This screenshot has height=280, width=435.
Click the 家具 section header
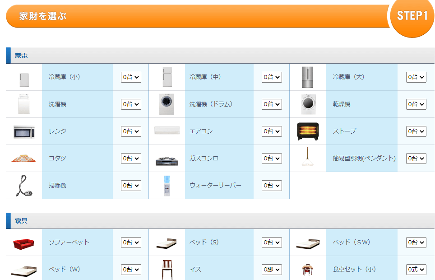[x=21, y=221]
